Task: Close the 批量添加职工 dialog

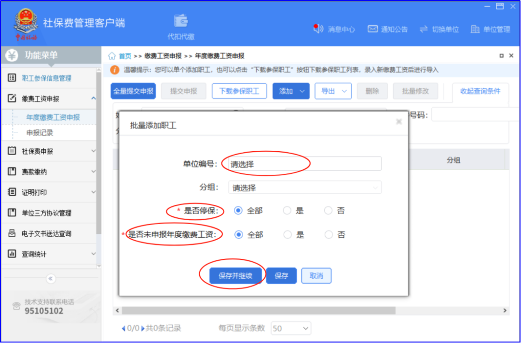Action: [399, 122]
